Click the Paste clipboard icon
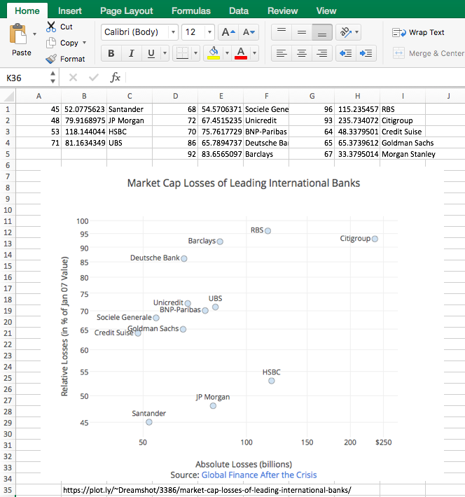465x497 pixels. click(18, 34)
